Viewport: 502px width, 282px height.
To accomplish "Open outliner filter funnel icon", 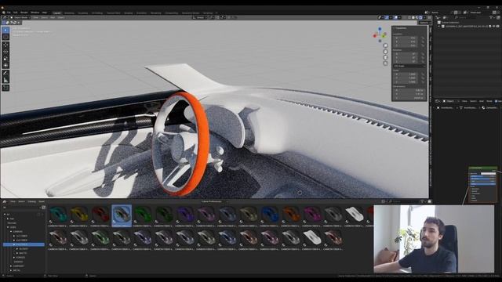I will coord(492,17).
